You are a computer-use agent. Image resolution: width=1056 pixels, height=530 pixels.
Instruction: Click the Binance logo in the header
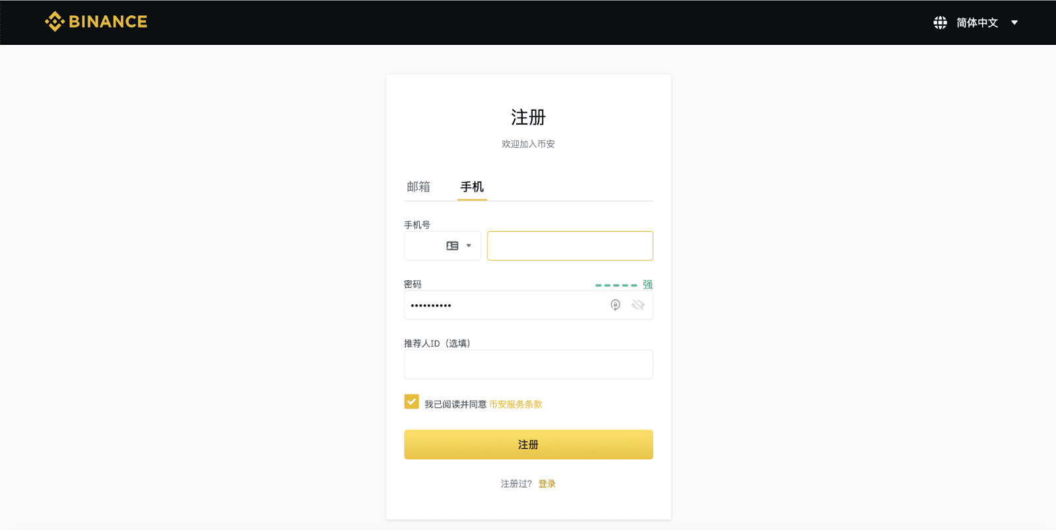click(96, 22)
